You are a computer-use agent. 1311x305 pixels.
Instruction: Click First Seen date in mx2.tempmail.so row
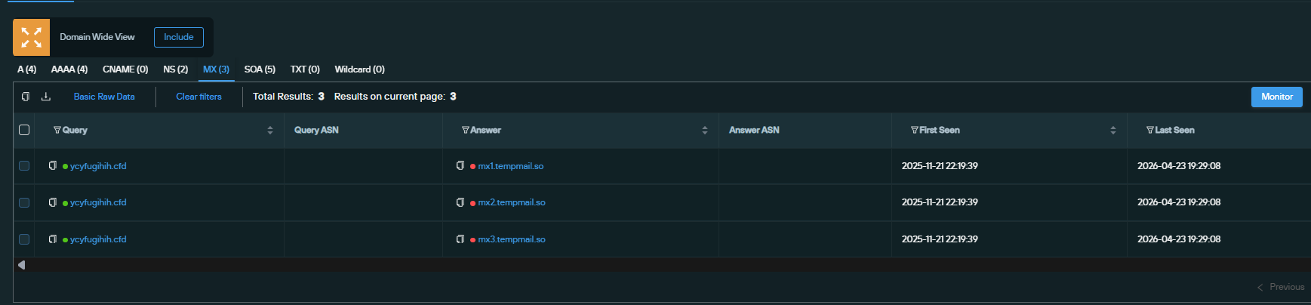point(940,202)
